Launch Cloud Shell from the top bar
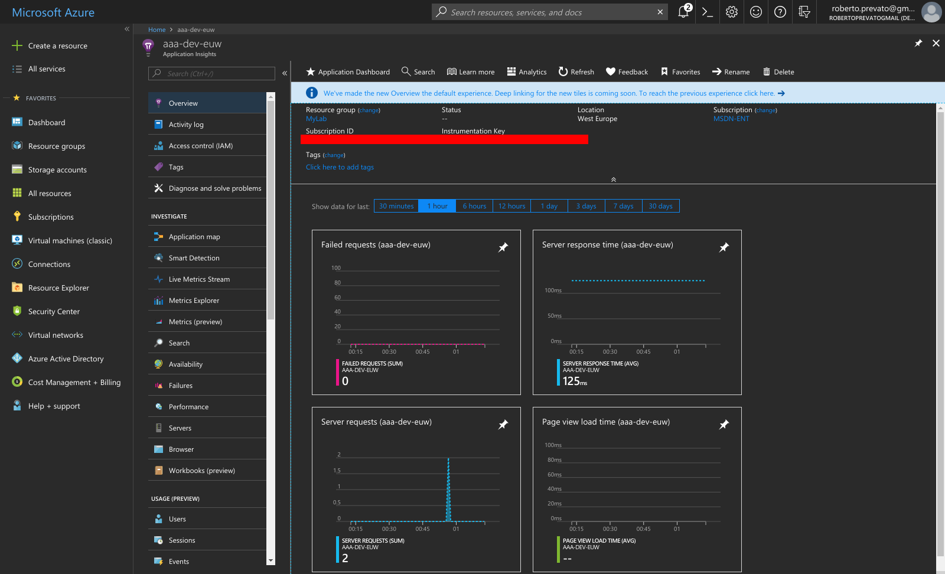945x574 pixels. click(x=707, y=12)
